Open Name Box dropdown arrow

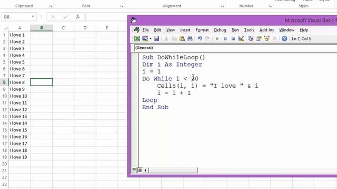point(33,16)
